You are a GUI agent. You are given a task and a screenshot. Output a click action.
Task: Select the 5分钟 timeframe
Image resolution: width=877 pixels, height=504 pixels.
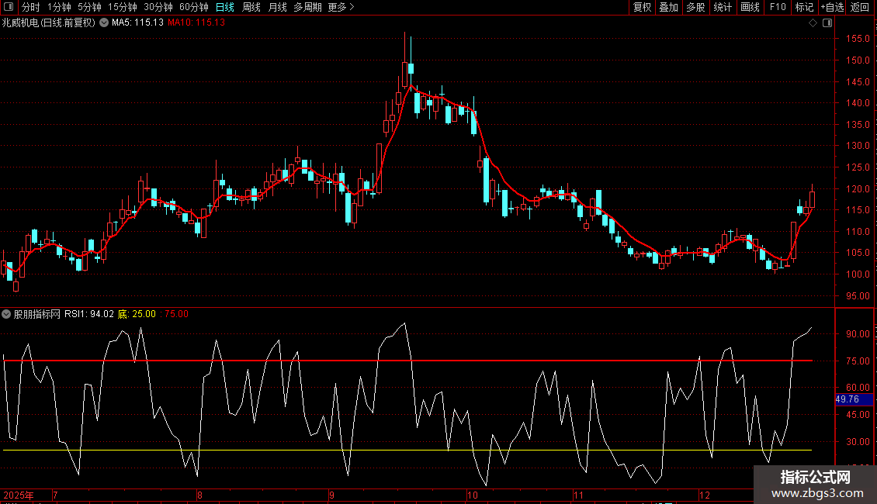point(89,7)
